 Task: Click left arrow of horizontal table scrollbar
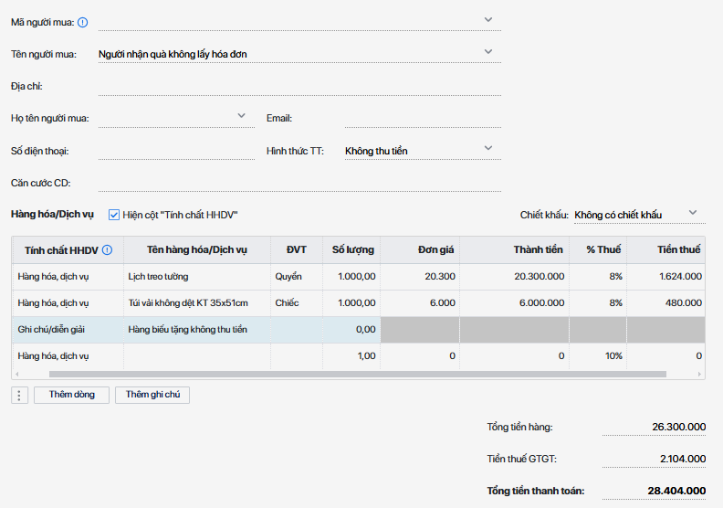pos(17,375)
